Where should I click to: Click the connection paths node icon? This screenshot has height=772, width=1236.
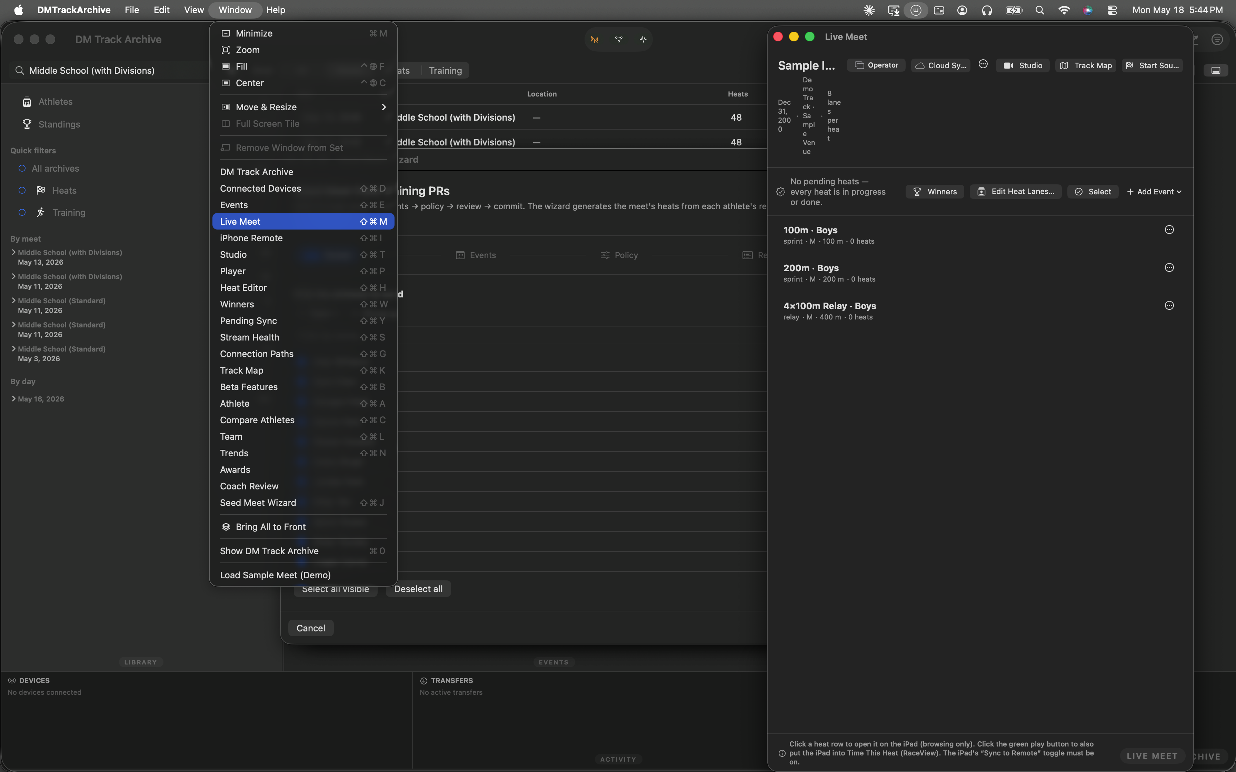(x=618, y=39)
